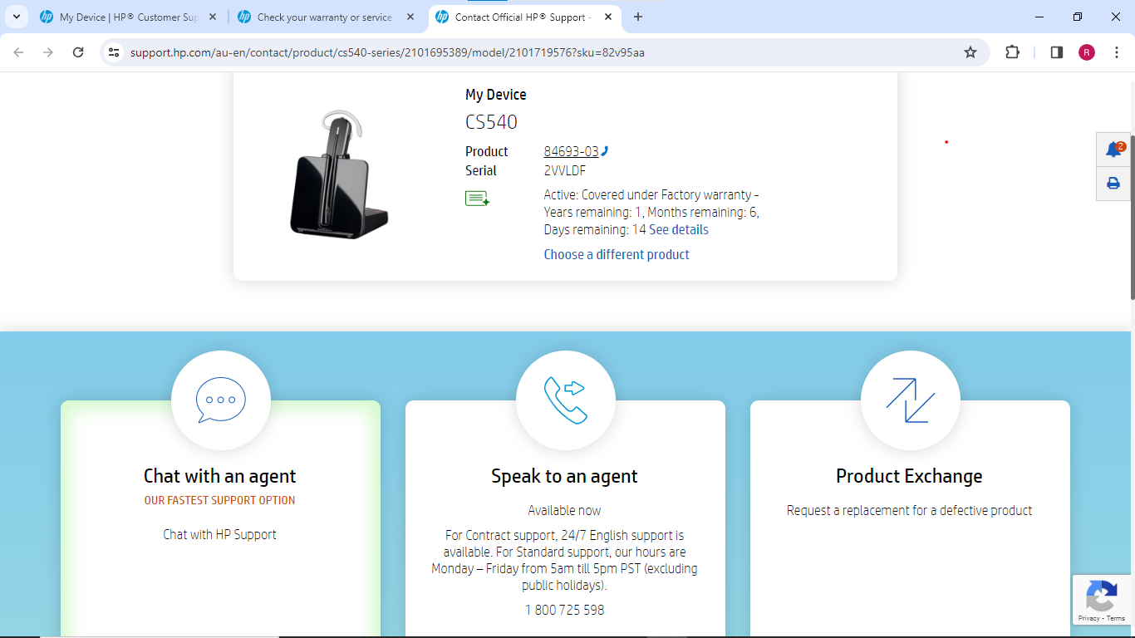The image size is (1135, 638).
Task: Click the chat bubble icon
Action: pyautogui.click(x=221, y=400)
